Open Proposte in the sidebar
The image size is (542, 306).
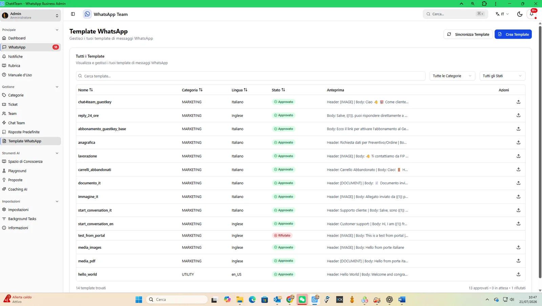pyautogui.click(x=30, y=180)
